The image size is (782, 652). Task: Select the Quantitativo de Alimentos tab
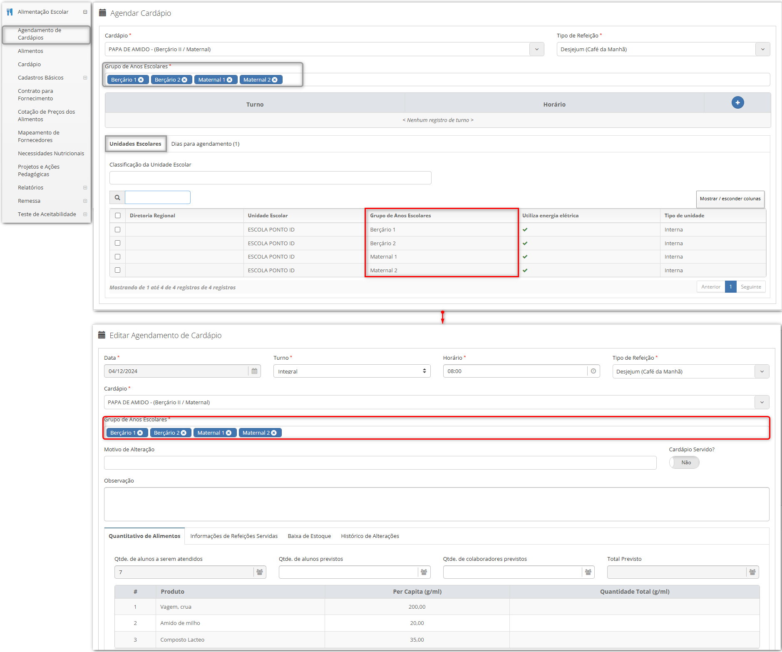[x=144, y=536]
